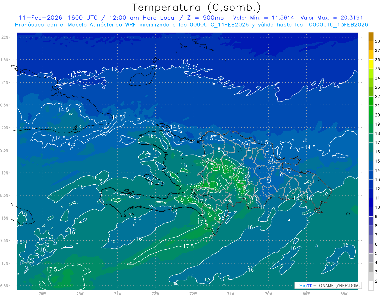The image size is (386, 298).
Task: Pick the orange swatch between 27 and 28
Action: point(371,46)
